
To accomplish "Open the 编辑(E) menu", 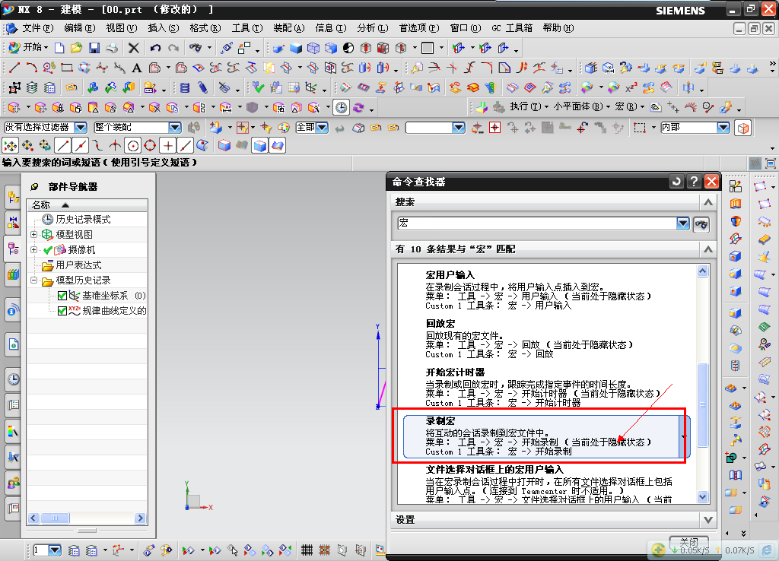I will [x=79, y=28].
